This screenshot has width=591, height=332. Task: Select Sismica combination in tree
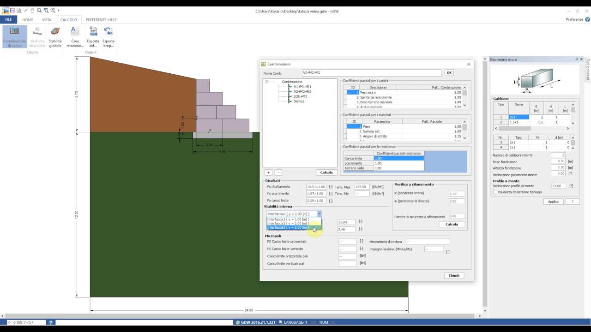pyautogui.click(x=299, y=101)
